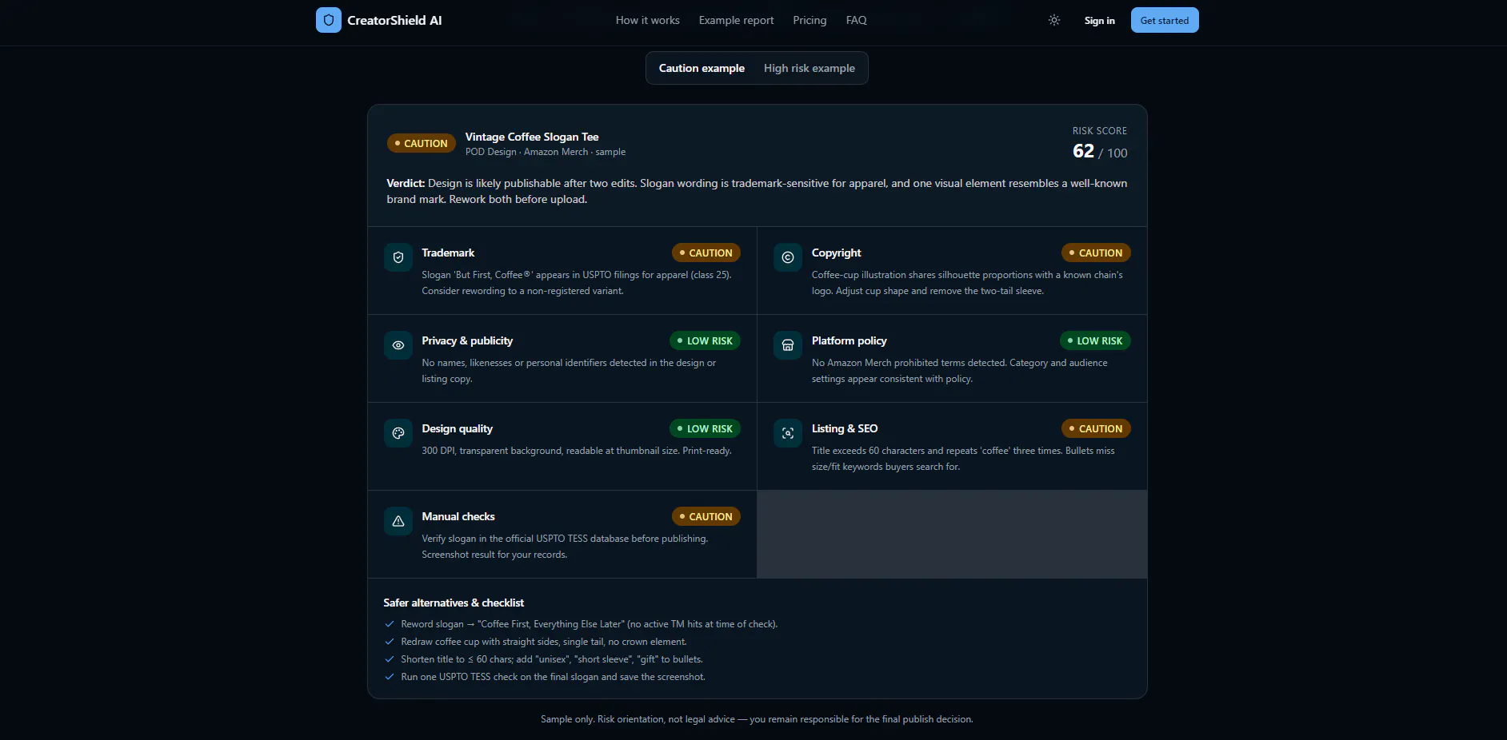Click the Vintage Coffee Slogan Tee title
Screen dimensions: 1507x740
(532, 137)
